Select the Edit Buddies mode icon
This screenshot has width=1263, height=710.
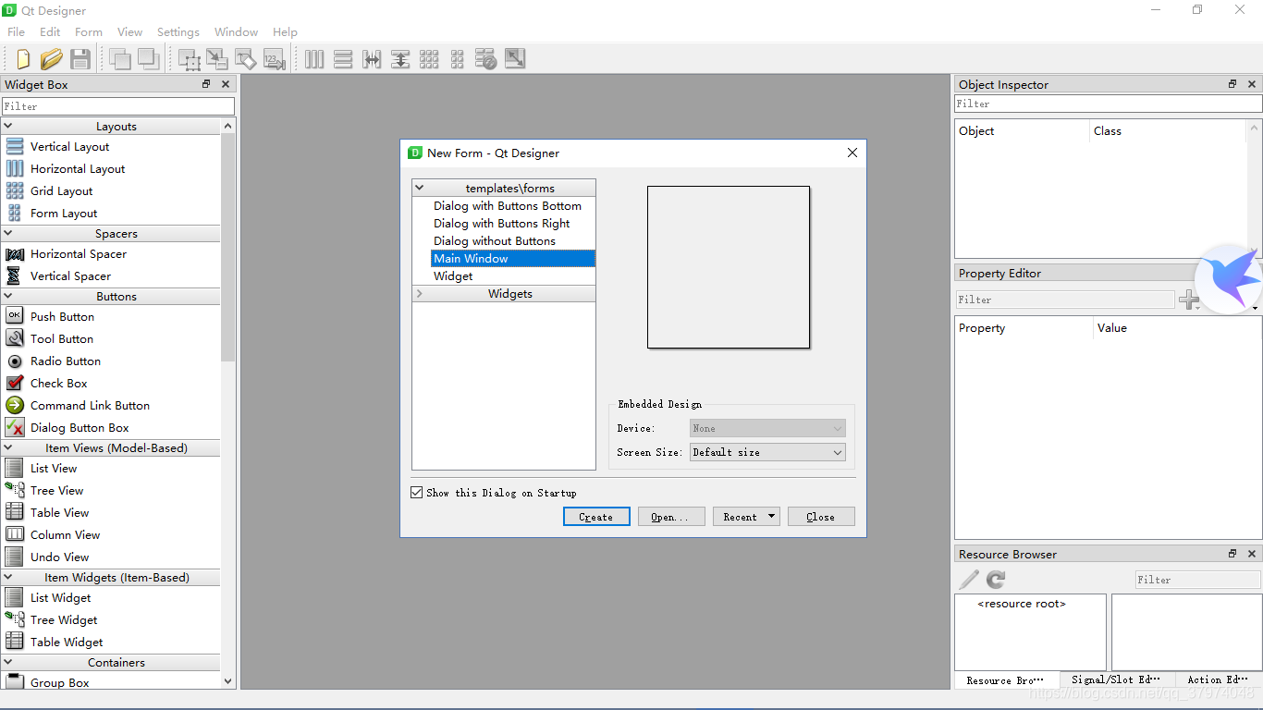(x=246, y=59)
